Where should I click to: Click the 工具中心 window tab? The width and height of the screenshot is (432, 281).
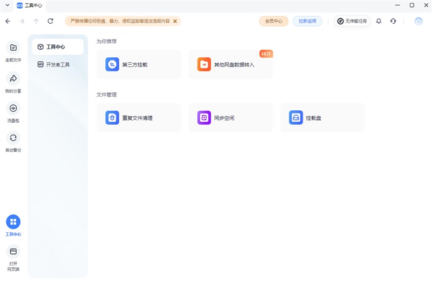(x=30, y=5)
